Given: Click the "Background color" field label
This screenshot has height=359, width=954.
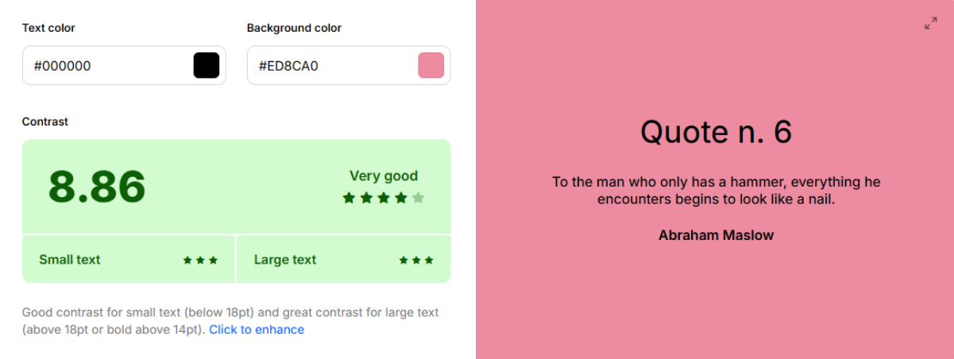Looking at the screenshot, I should point(294,28).
